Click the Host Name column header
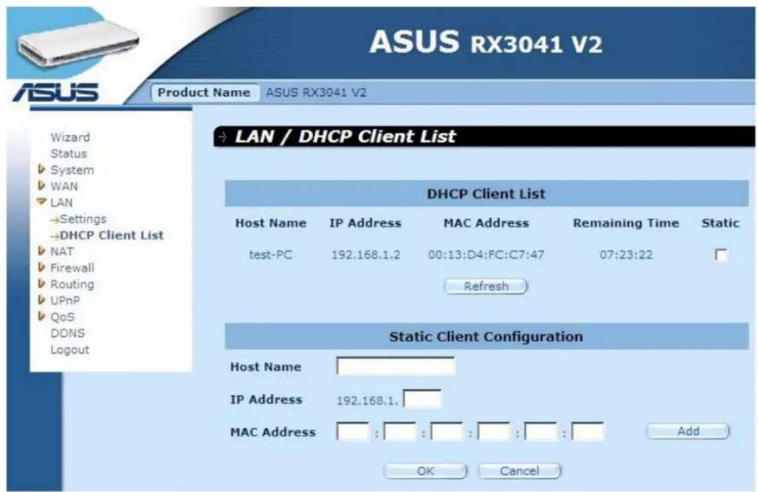The image size is (758, 492). (271, 223)
